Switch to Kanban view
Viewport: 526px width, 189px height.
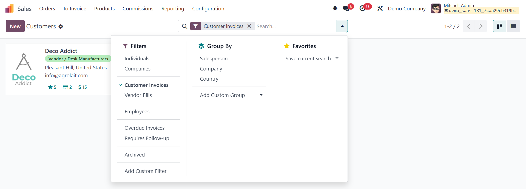[x=499, y=26]
